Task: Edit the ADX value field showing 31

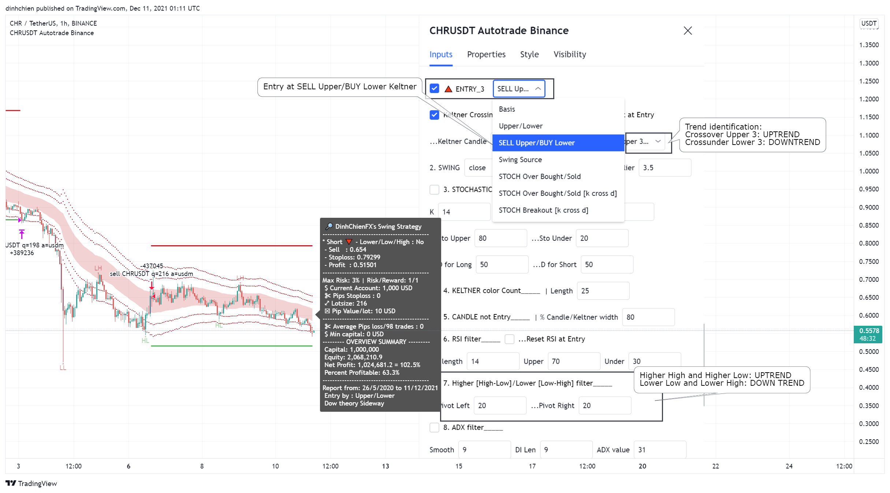Action: tap(660, 450)
